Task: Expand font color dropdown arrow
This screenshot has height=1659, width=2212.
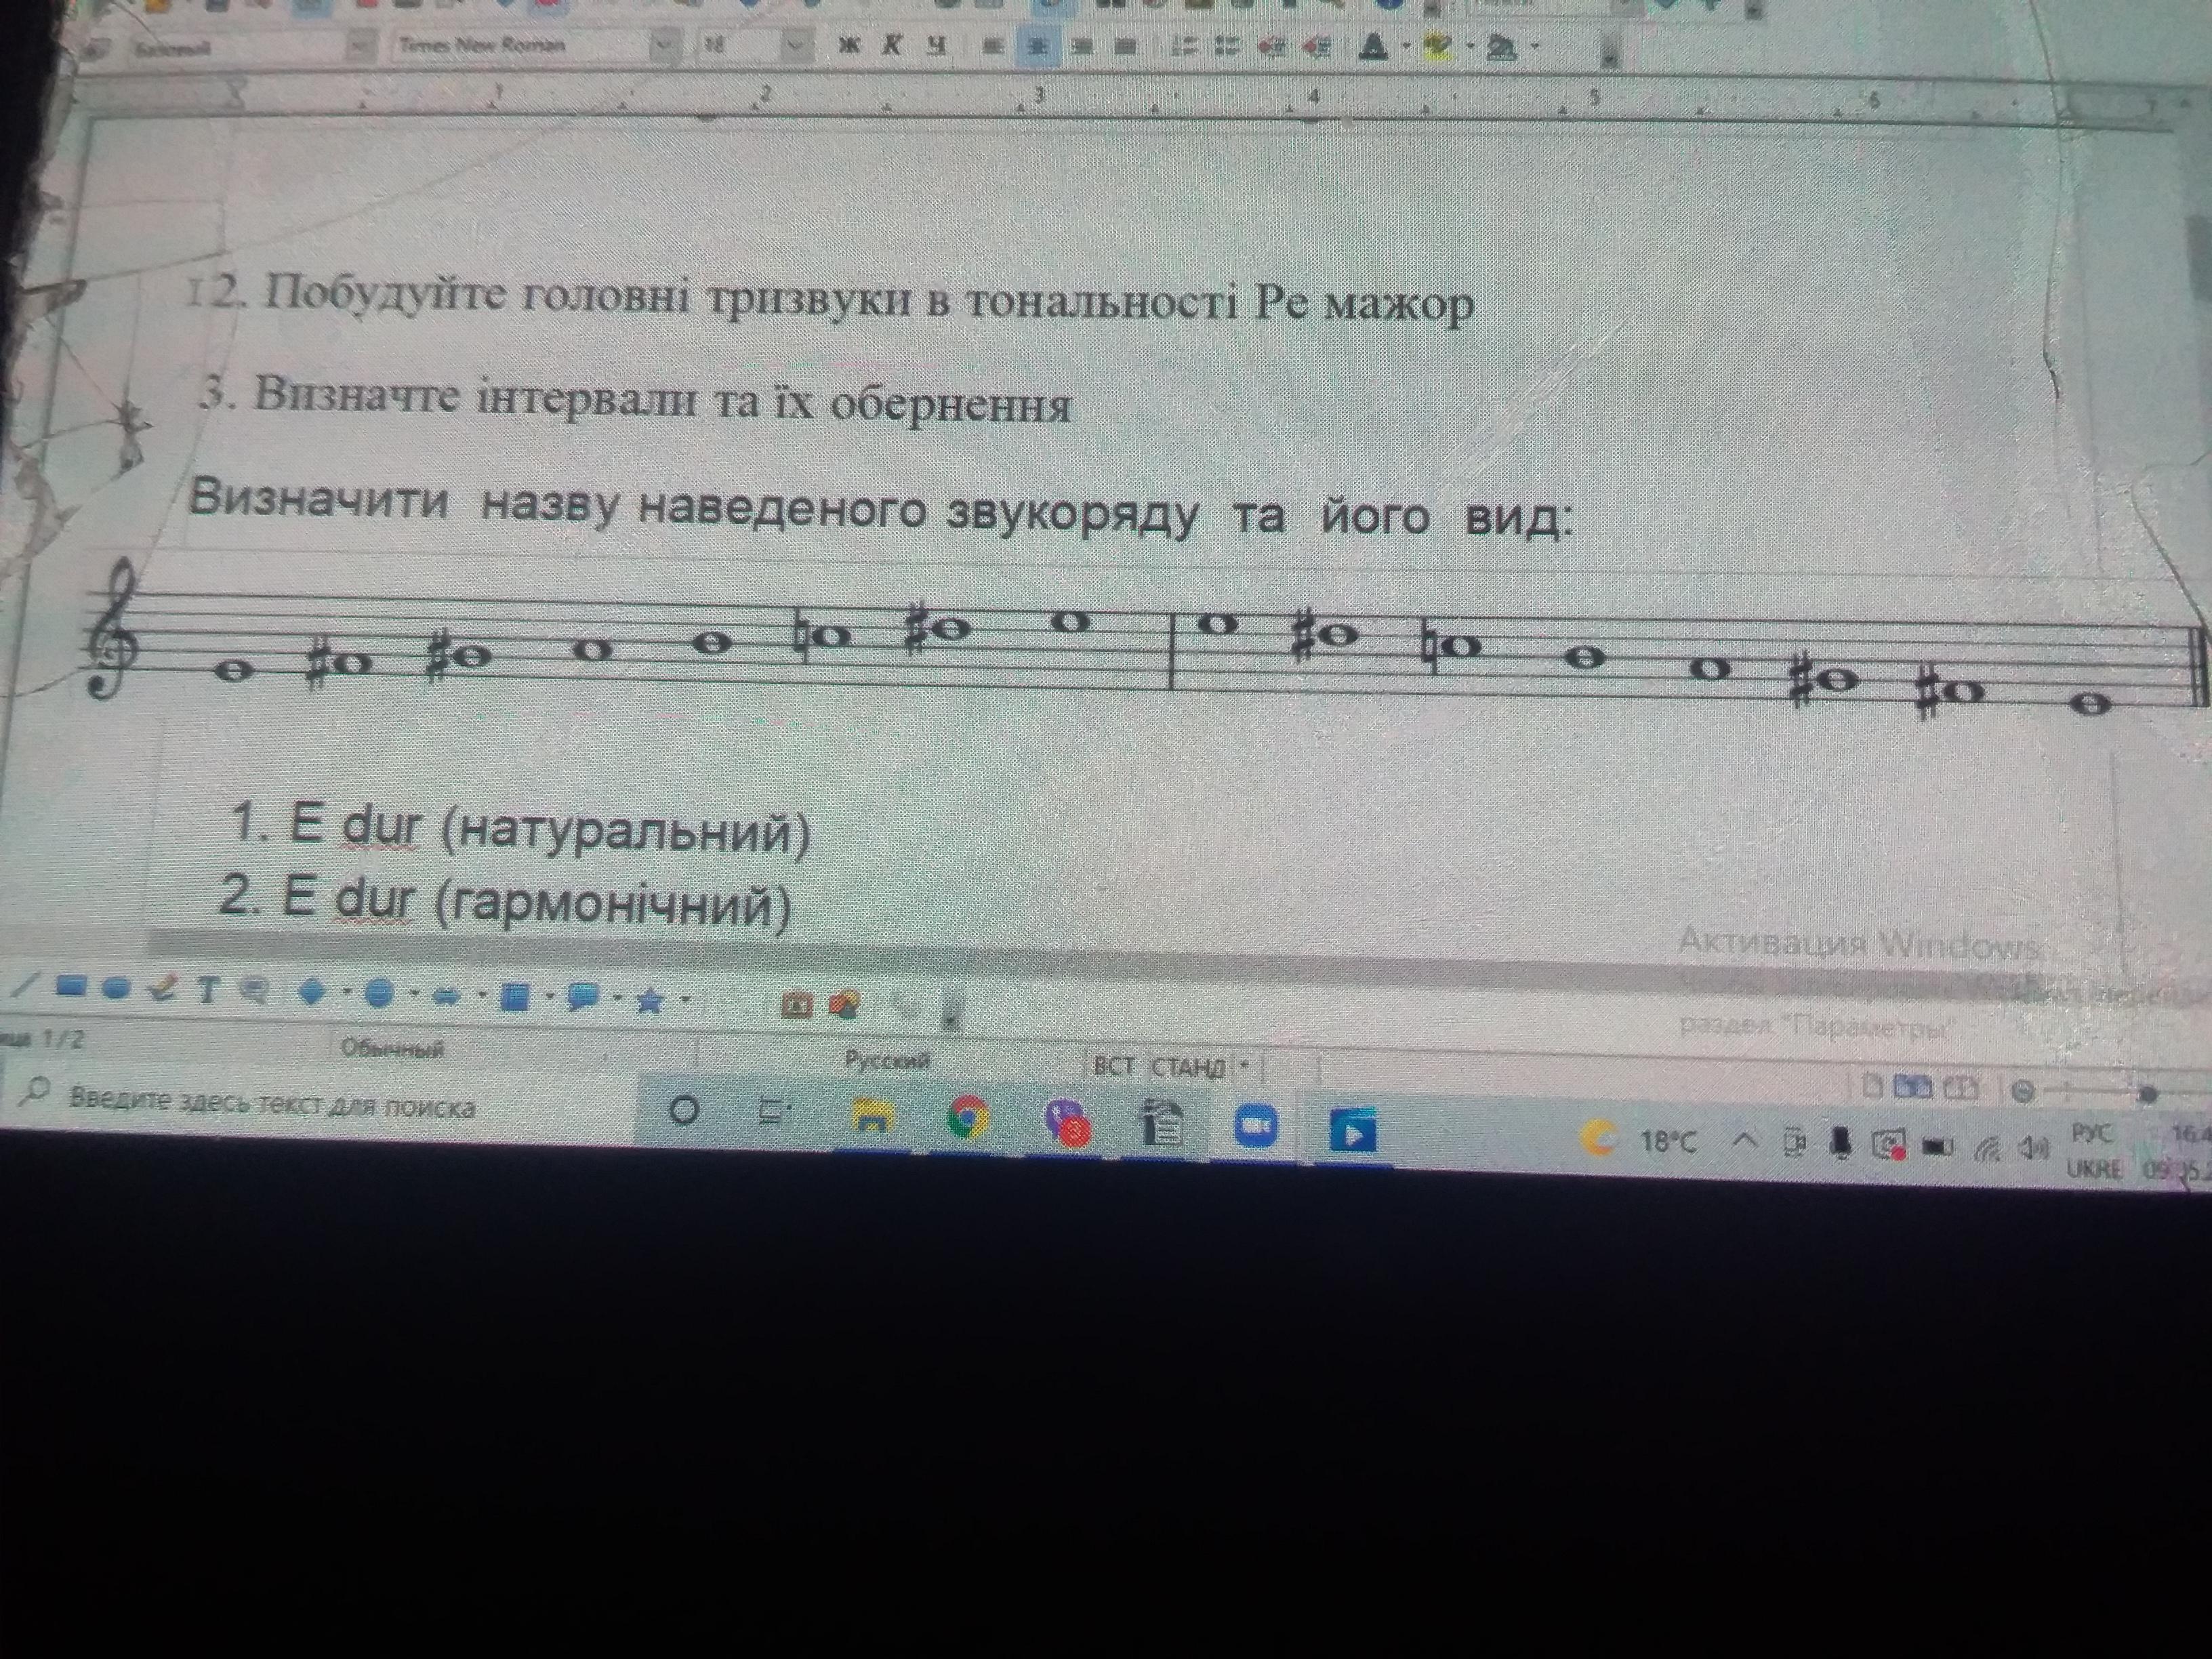Action: click(1406, 46)
